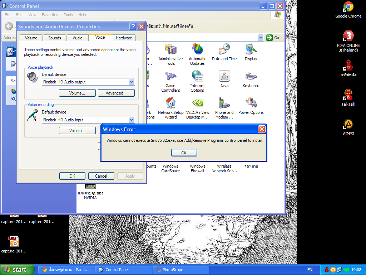The image size is (366, 275).
Task: Launch FIFA ONLINE 3 desktop shortcut
Action: (x=348, y=41)
